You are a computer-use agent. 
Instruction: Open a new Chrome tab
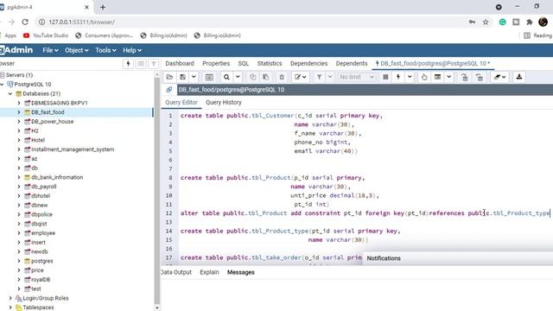click(103, 7)
